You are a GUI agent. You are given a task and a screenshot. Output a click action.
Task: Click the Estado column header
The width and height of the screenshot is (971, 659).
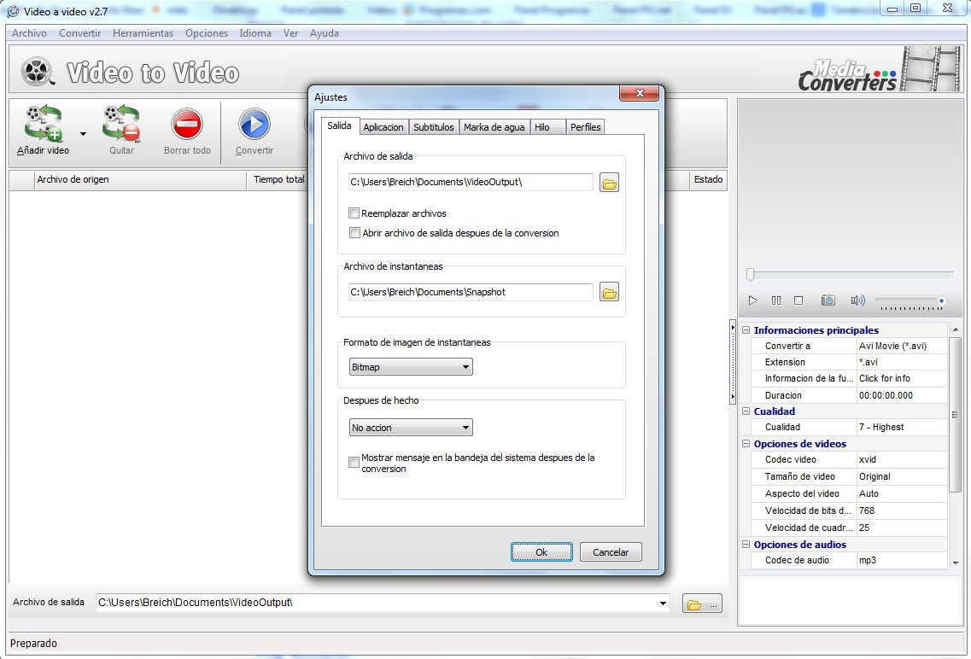coord(708,179)
